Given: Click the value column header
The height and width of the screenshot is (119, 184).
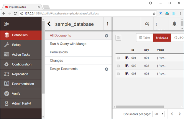Looking at the screenshot, I should tap(161, 50).
